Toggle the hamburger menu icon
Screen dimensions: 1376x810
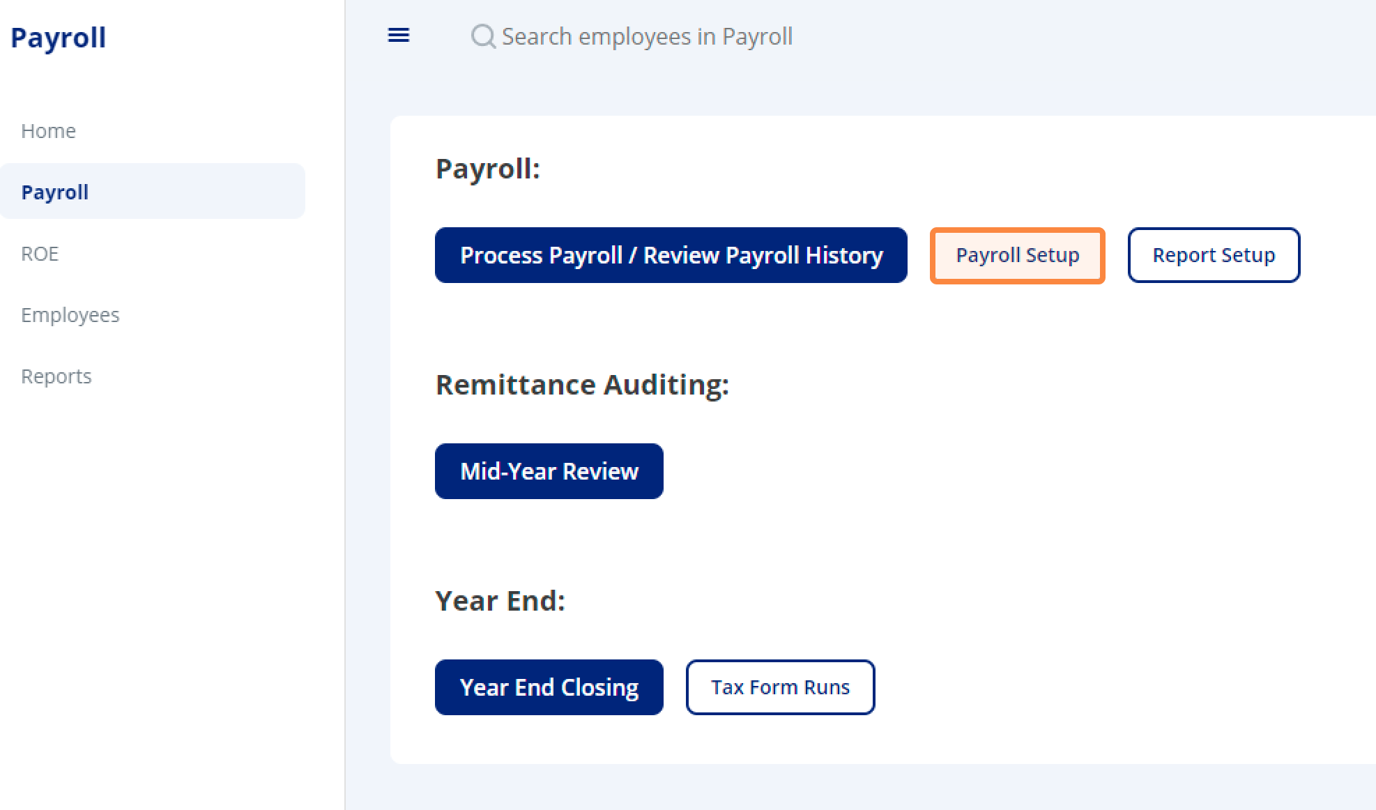[399, 36]
